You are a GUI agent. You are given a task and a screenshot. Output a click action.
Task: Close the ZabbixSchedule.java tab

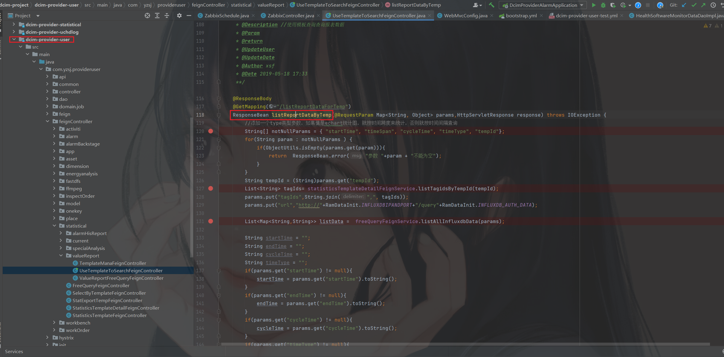253,16
